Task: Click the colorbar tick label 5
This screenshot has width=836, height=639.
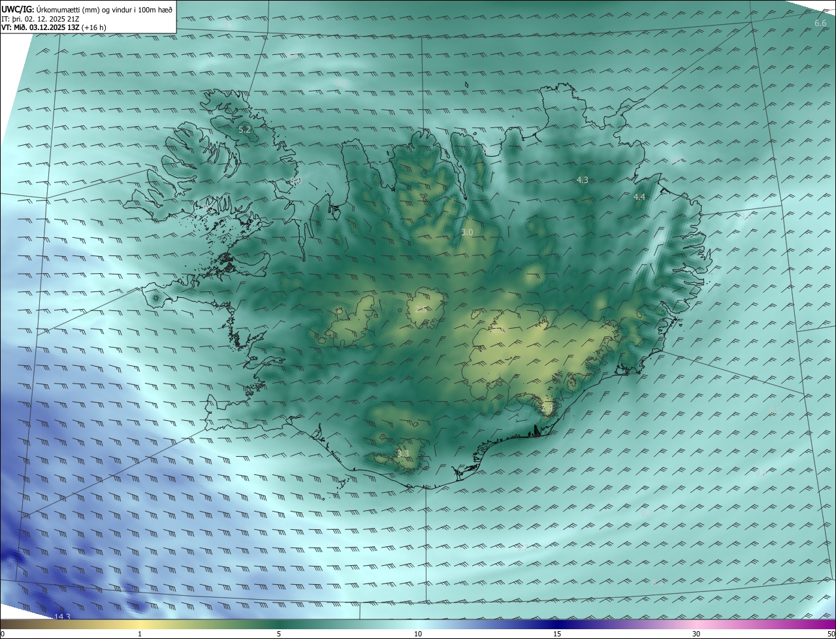Action: (x=279, y=634)
